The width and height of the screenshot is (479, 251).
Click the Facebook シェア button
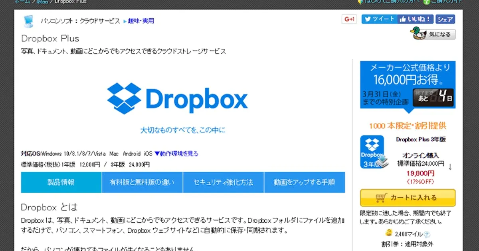tap(445, 19)
